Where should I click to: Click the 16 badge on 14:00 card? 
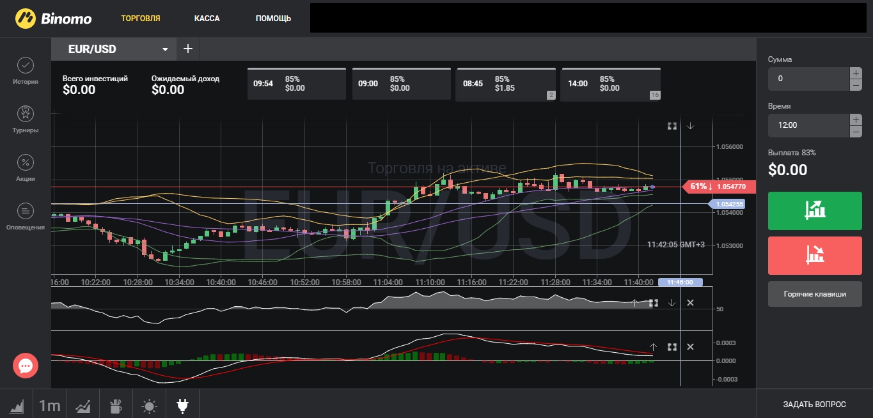tap(654, 95)
